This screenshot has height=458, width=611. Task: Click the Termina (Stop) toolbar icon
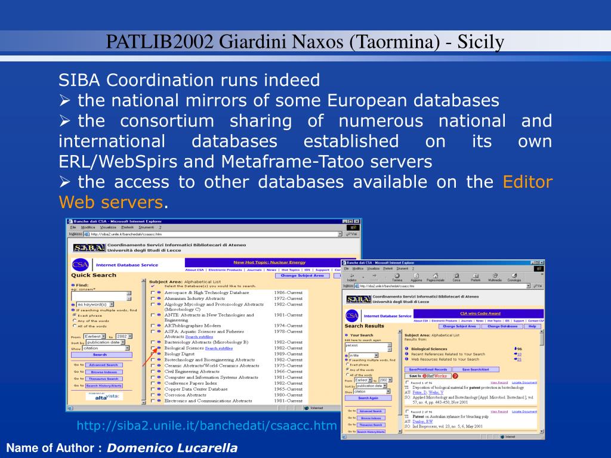[x=397, y=277]
